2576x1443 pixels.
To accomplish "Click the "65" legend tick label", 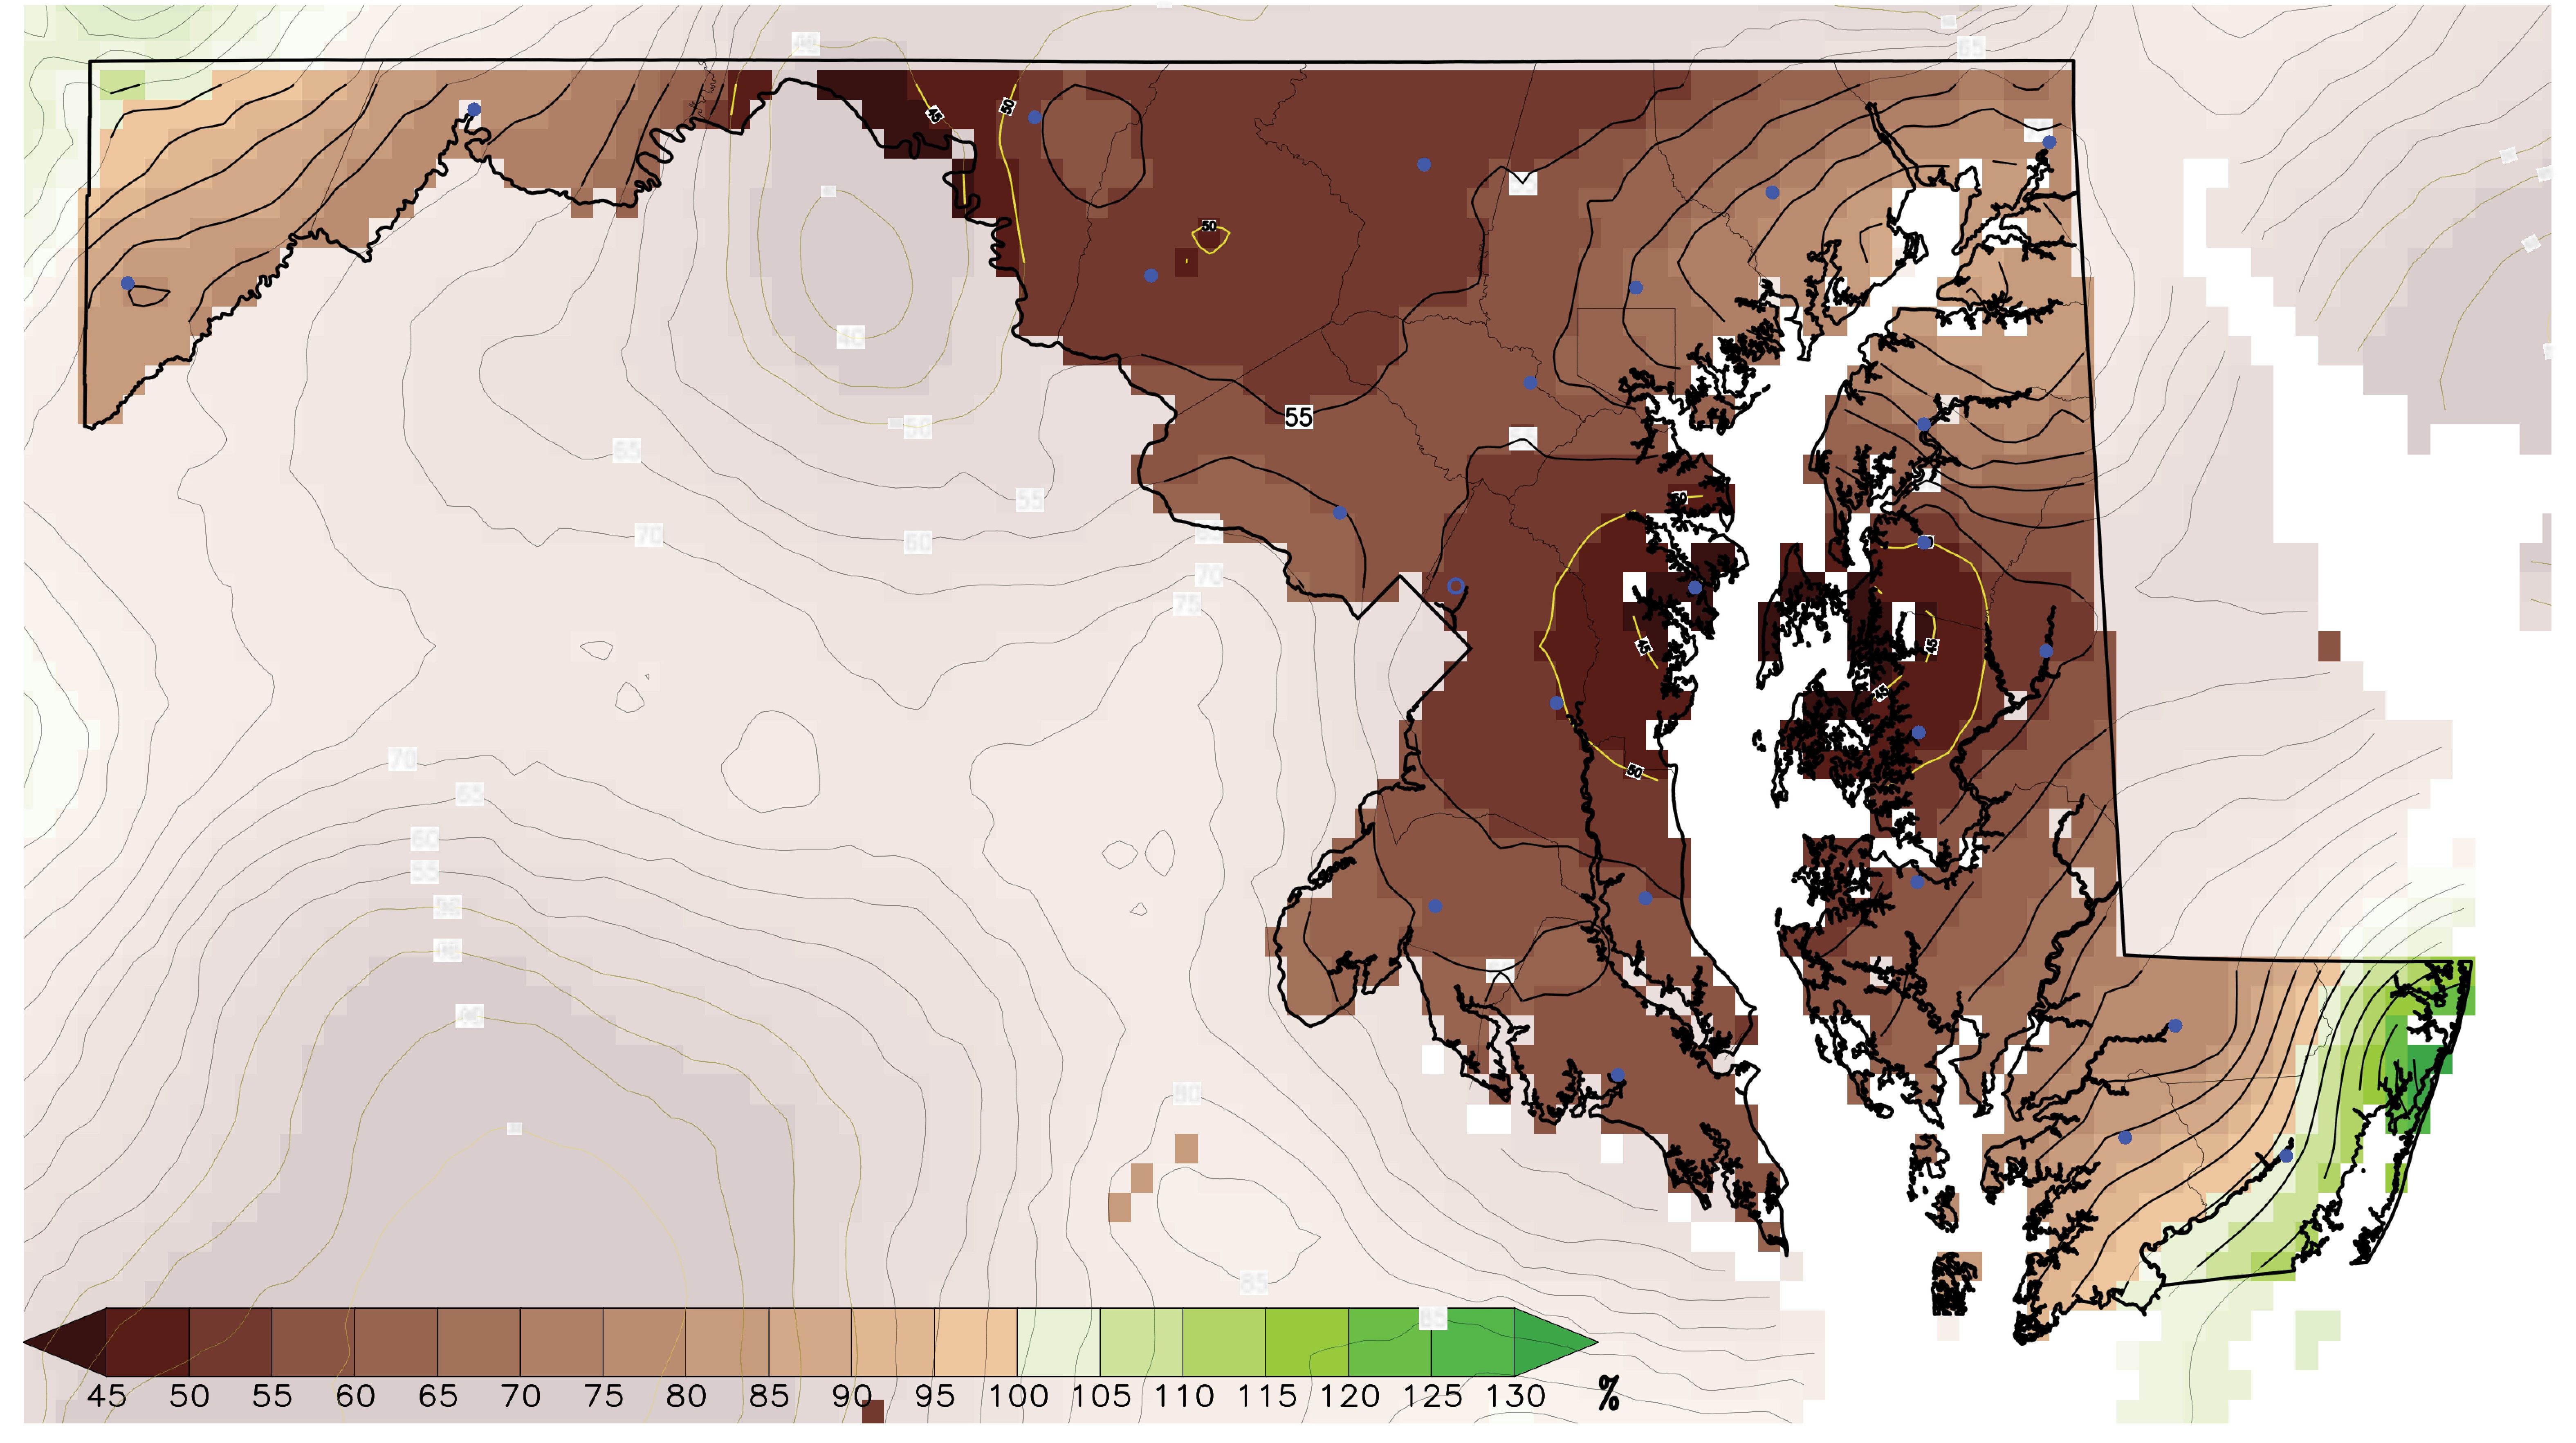I will pos(438,1396).
